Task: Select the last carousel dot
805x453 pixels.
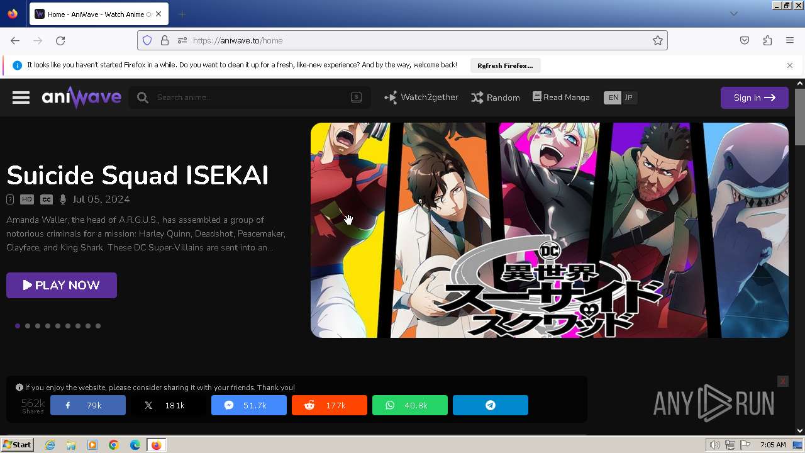Action: click(98, 326)
